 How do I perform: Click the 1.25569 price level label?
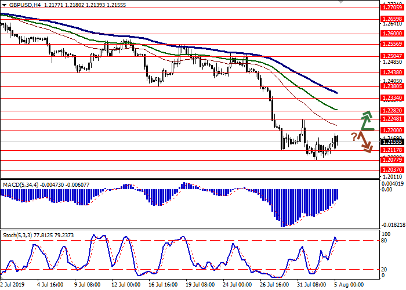pos(393,44)
